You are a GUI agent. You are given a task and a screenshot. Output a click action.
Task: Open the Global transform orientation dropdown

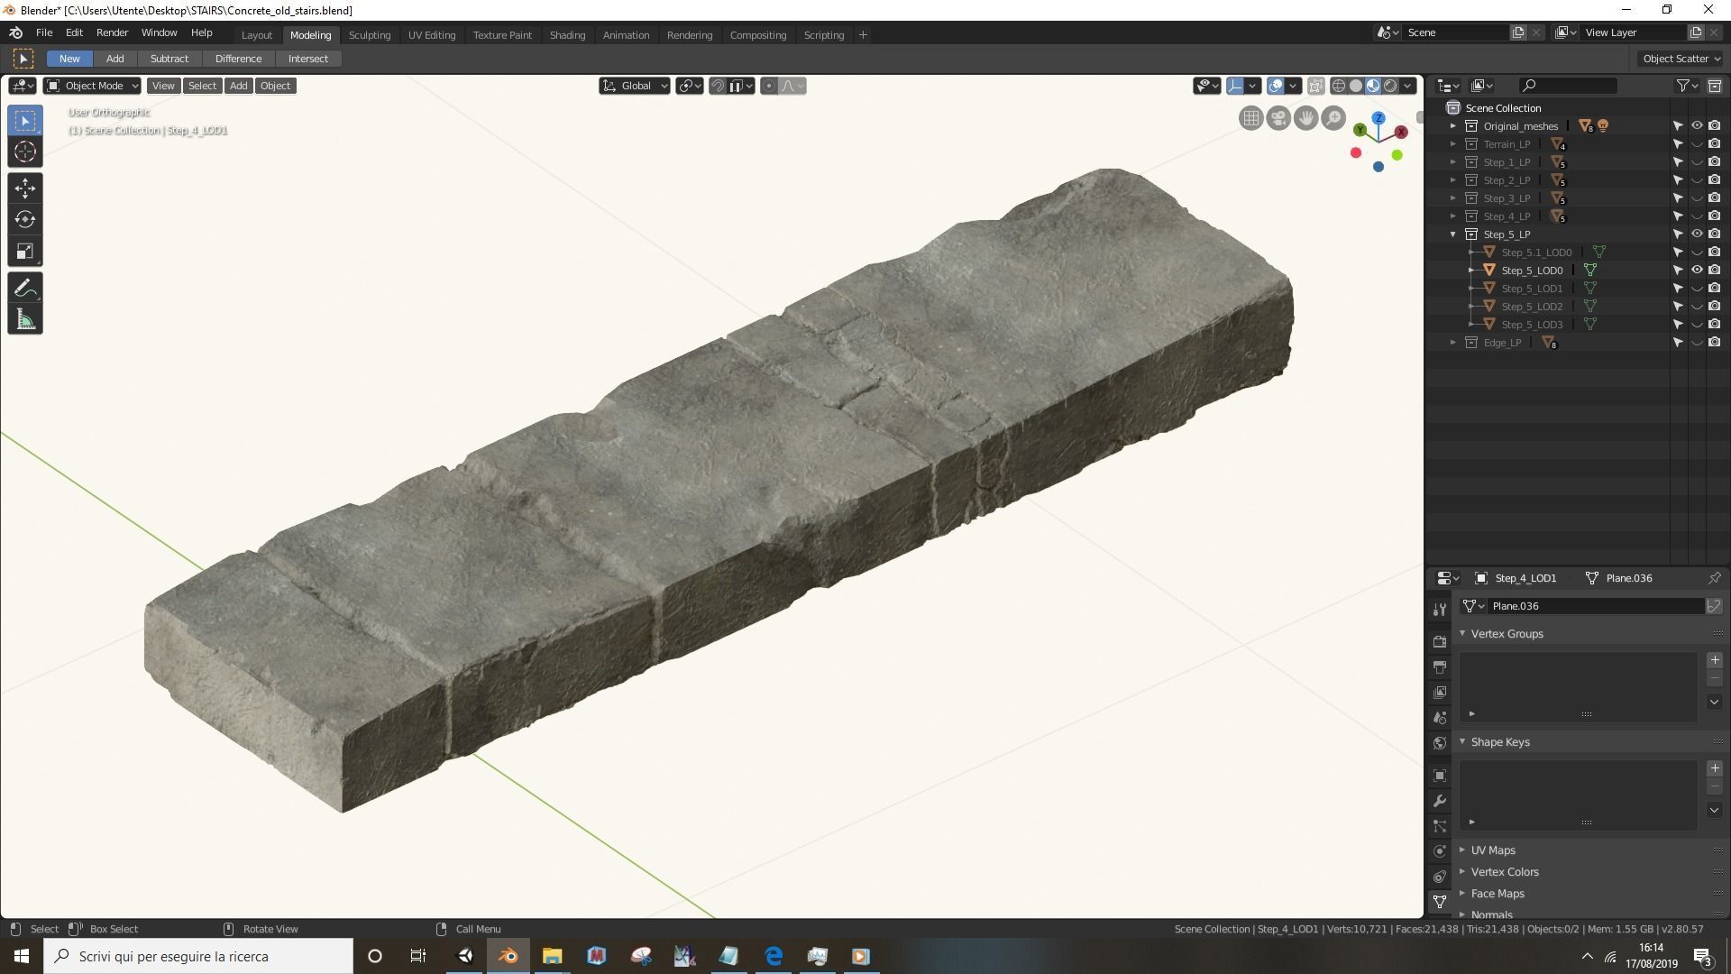tap(635, 86)
